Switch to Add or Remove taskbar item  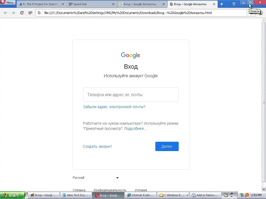(205, 195)
